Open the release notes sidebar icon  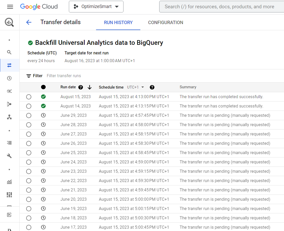[9, 215]
